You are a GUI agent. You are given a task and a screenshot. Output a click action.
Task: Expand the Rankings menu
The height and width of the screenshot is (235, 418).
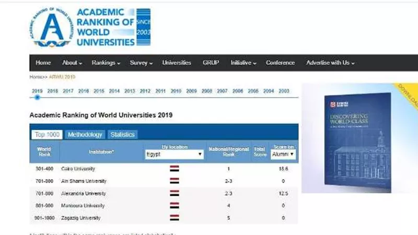pyautogui.click(x=106, y=63)
